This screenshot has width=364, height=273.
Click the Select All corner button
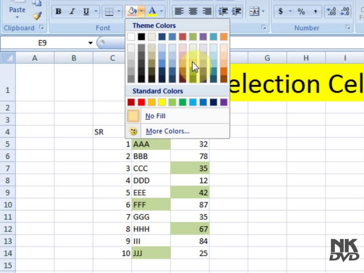[8, 58]
